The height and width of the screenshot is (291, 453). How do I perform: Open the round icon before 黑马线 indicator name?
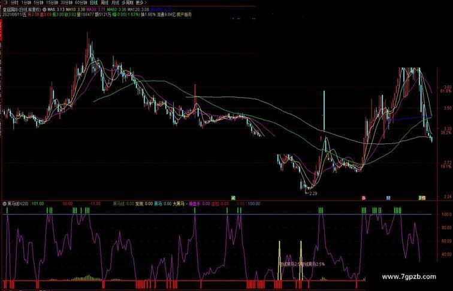[x=5, y=204]
